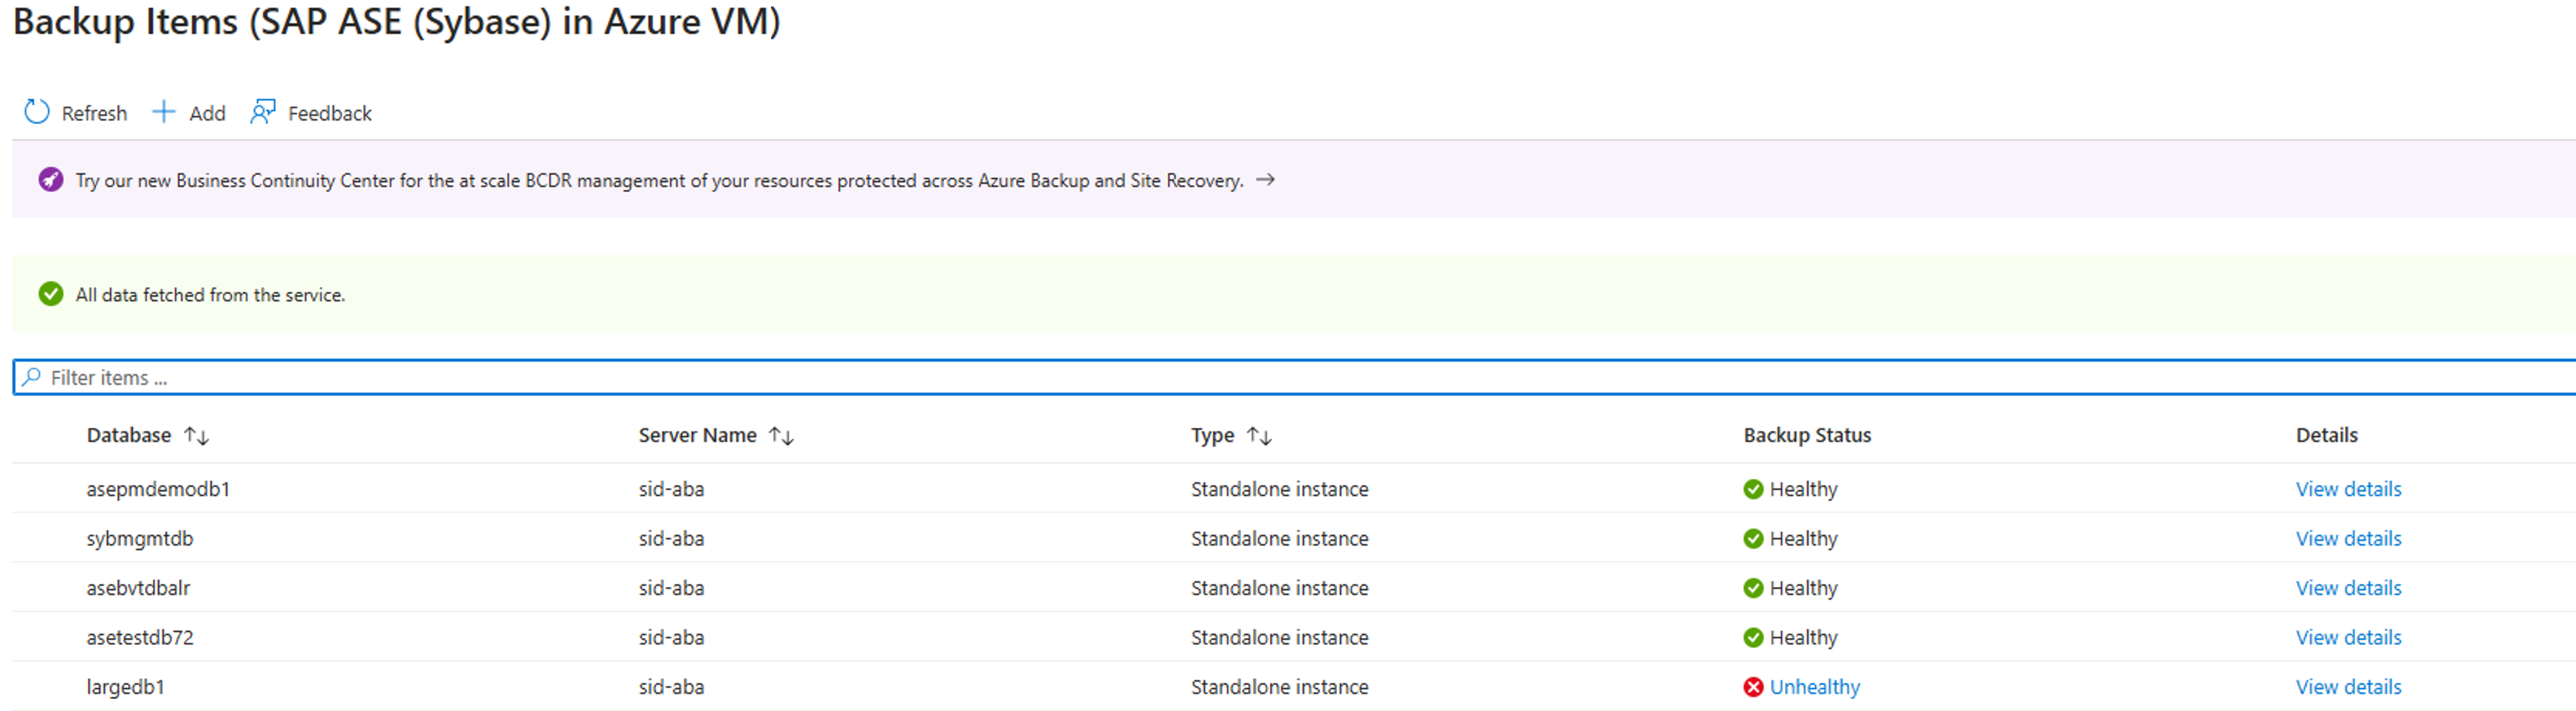Open View details for asetestdb72

pos(2348,637)
